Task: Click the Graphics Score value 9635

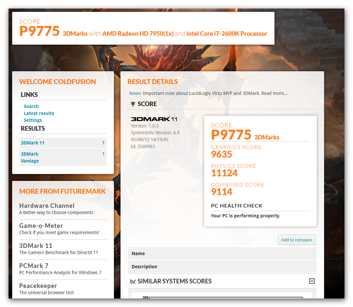Action: pos(222,154)
